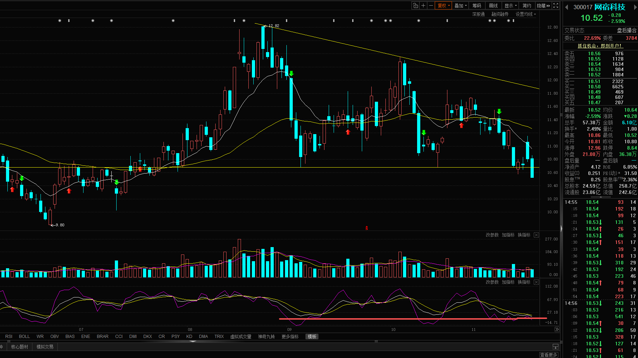Screen dimensions: 638x358
Task: Open 复权 price adjustment dropdown
Action: (x=444, y=6)
